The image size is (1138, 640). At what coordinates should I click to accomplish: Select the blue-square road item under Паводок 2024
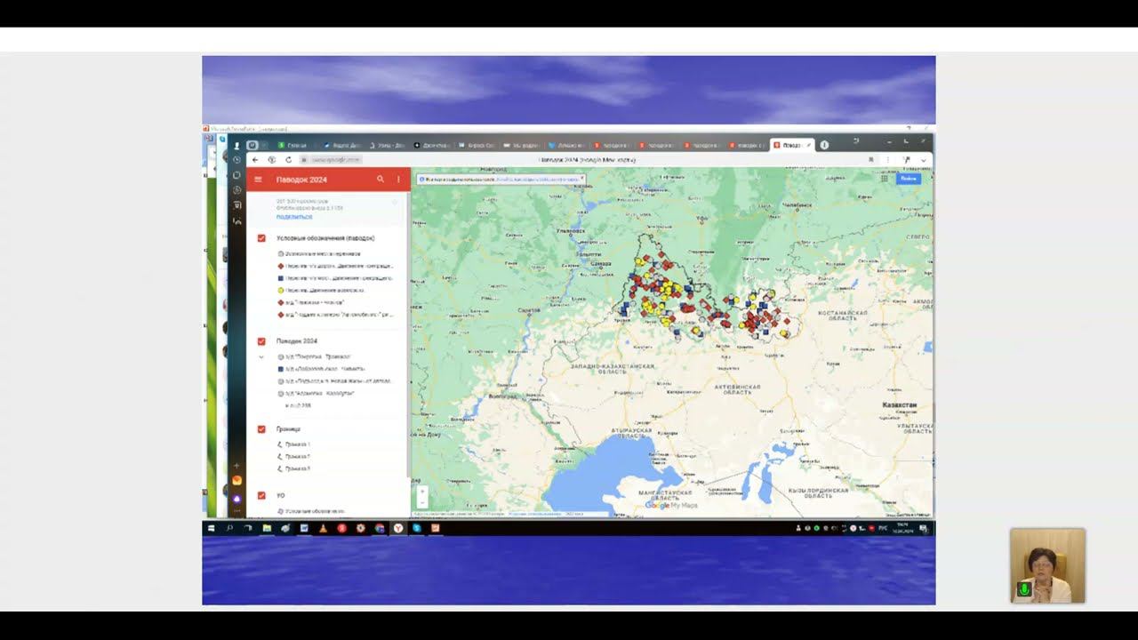pyautogui.click(x=321, y=369)
